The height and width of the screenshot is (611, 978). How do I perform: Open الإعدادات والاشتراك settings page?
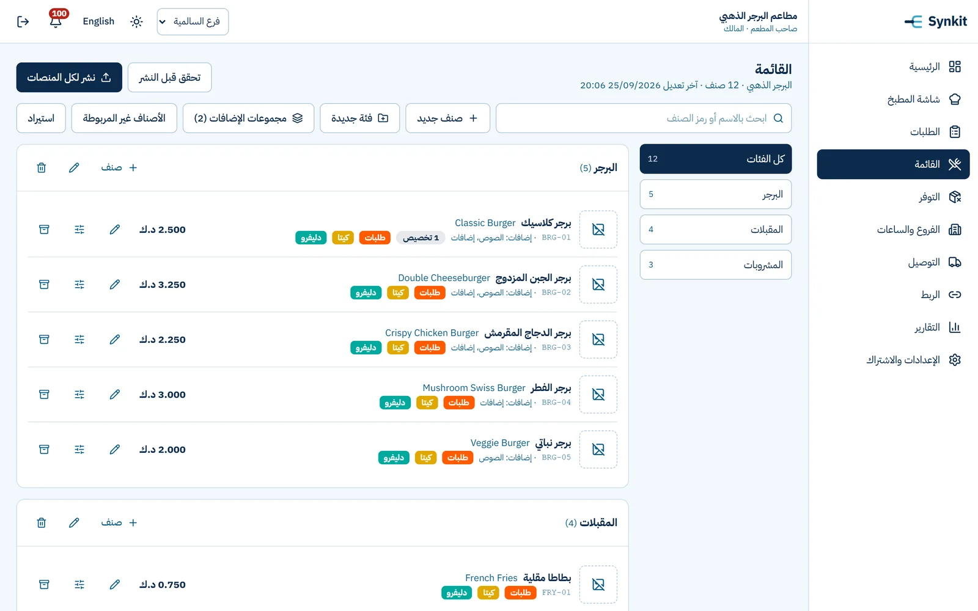coord(893,360)
